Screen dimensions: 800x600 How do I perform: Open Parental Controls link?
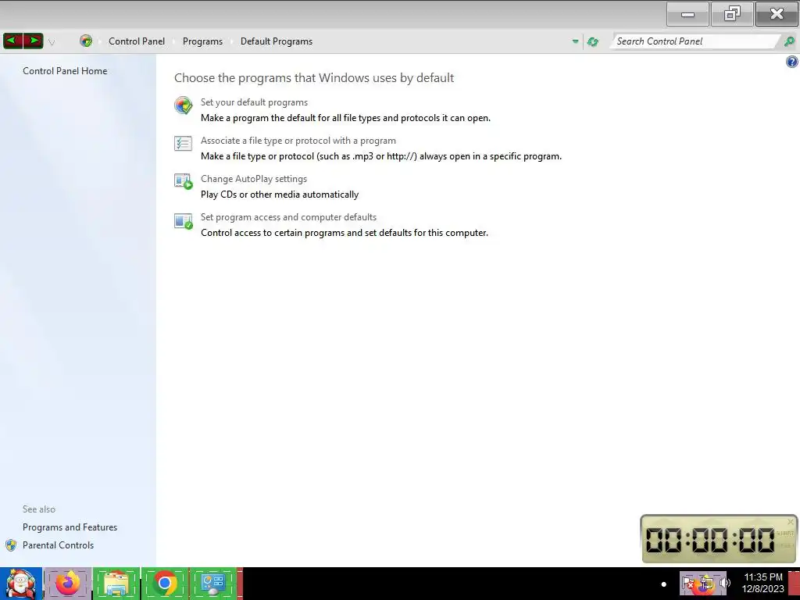(58, 545)
